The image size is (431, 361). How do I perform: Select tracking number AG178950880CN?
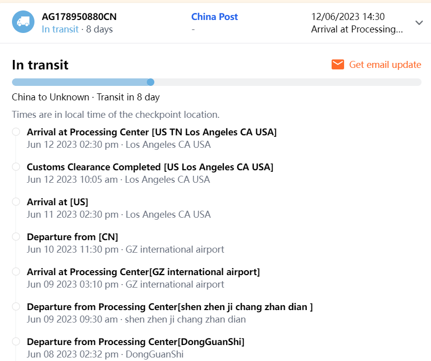click(x=79, y=16)
